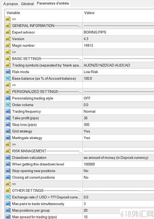The height and width of the screenshot is (219, 154).
Task: Click the icon next to Trading symbols row
Action: click(8, 65)
